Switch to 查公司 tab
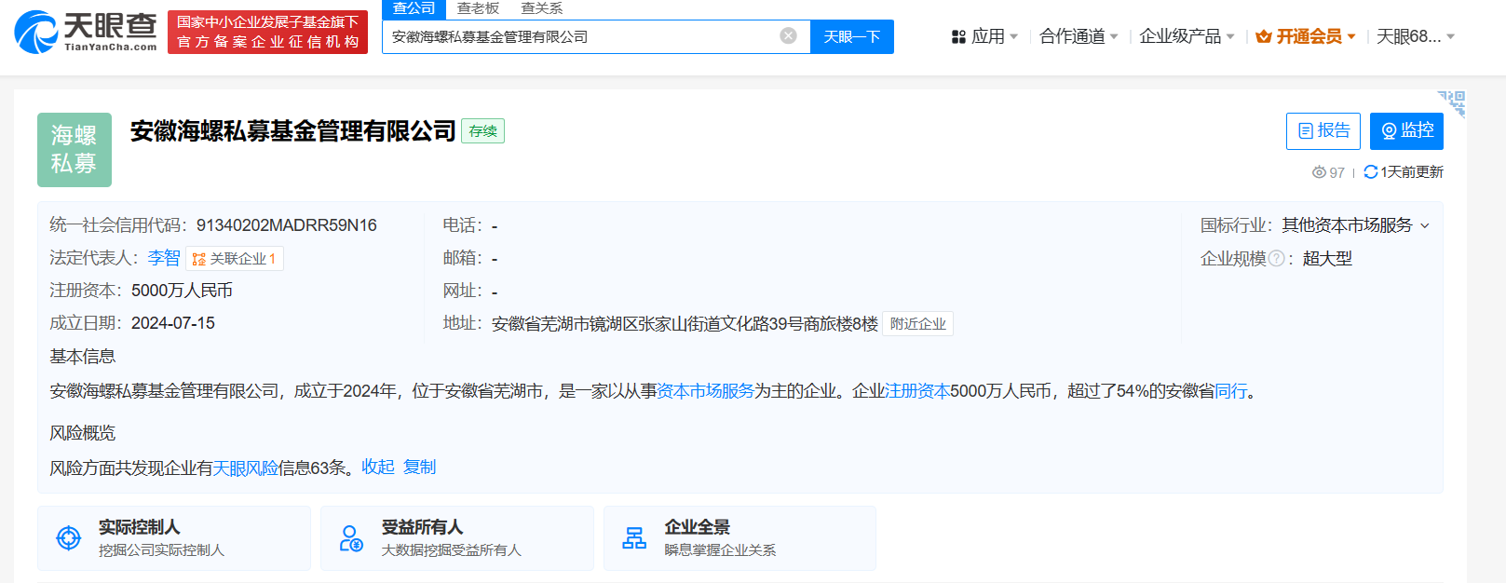 [x=414, y=8]
